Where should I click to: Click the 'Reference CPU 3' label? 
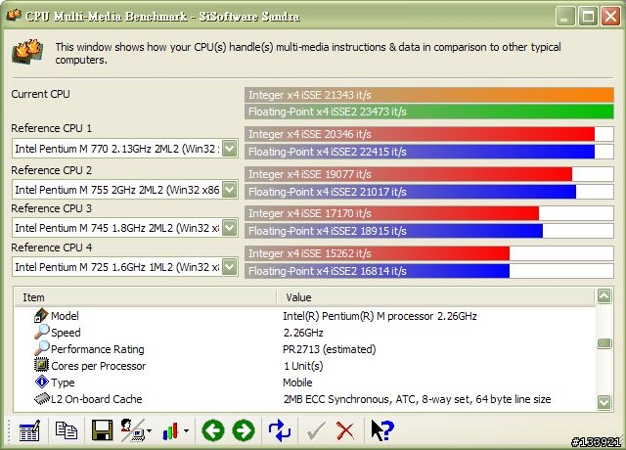(x=51, y=208)
